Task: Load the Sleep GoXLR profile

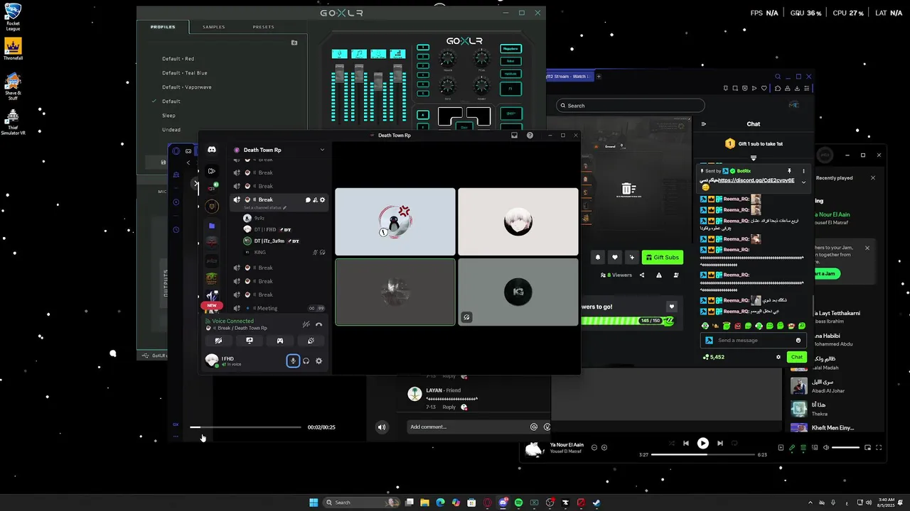Action: pos(168,116)
